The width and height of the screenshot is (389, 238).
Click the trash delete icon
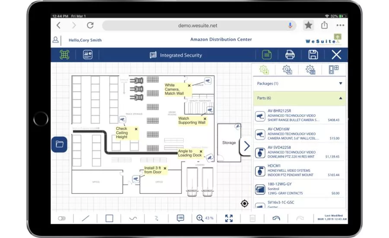click(252, 219)
